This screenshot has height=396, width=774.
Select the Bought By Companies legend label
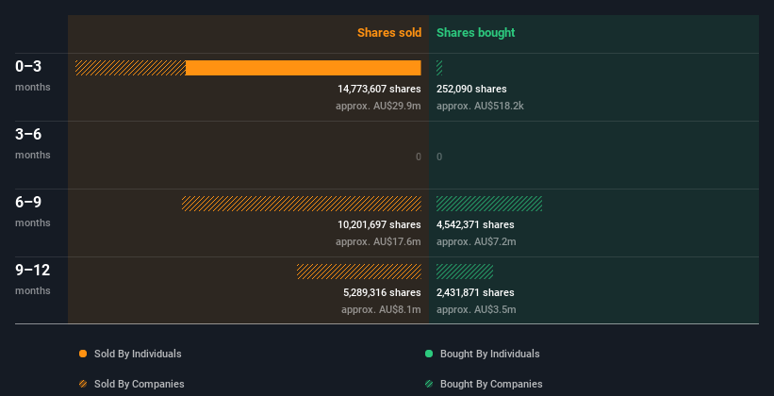coord(491,384)
